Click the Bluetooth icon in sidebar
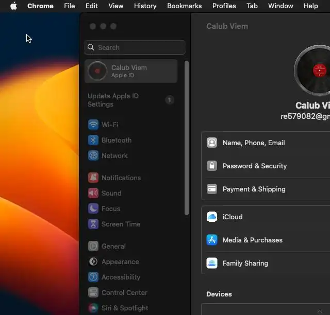The image size is (330, 315). [x=93, y=140]
